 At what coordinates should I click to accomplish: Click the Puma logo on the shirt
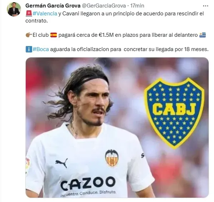(62, 163)
